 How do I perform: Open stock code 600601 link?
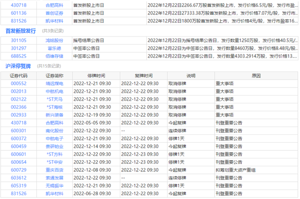tap(19, 154)
